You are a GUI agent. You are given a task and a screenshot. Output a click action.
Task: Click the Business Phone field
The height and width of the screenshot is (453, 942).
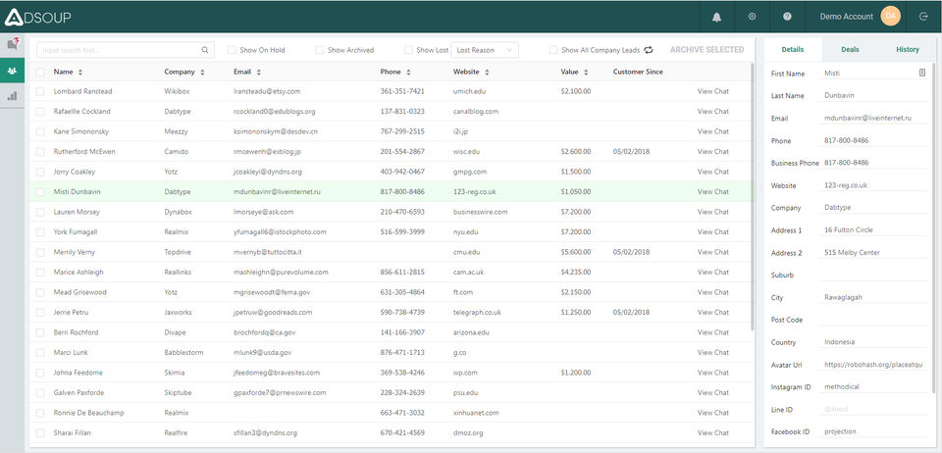(873, 163)
